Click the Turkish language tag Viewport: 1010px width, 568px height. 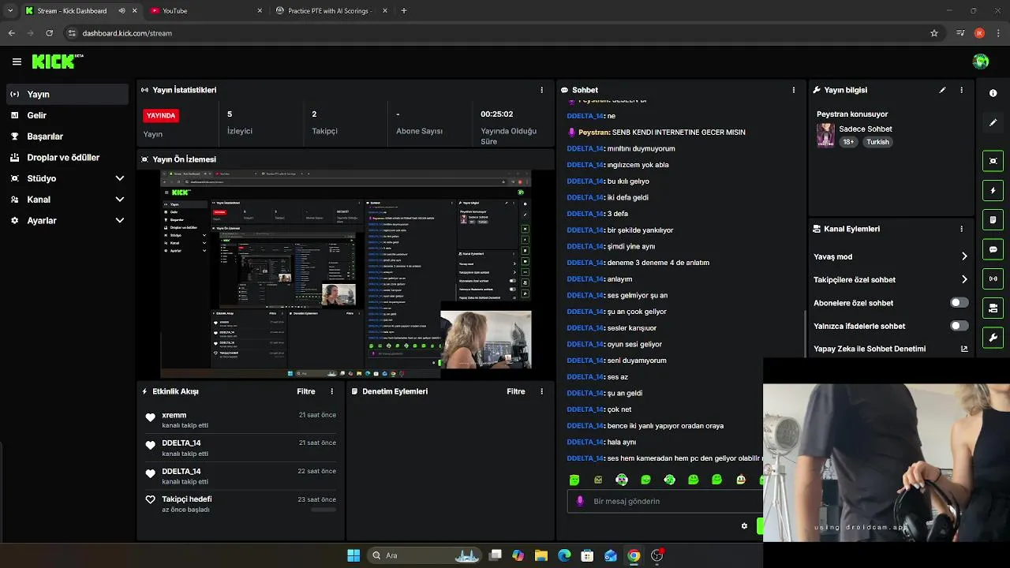pos(877,142)
